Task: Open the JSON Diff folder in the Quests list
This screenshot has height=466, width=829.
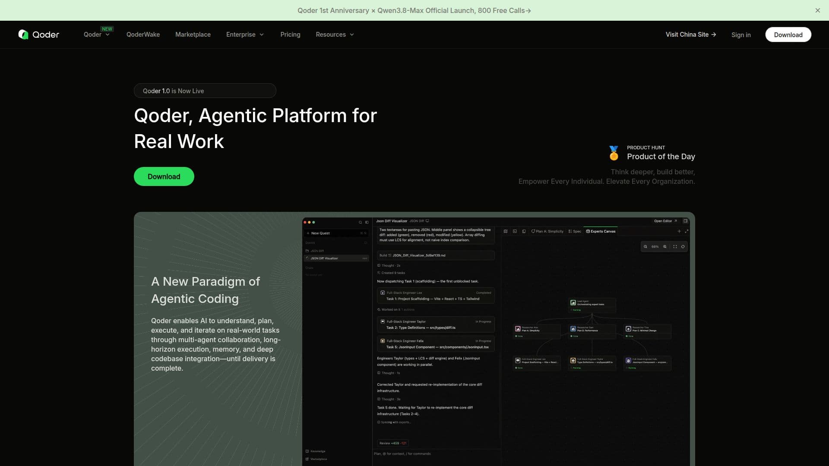Action: [315, 251]
